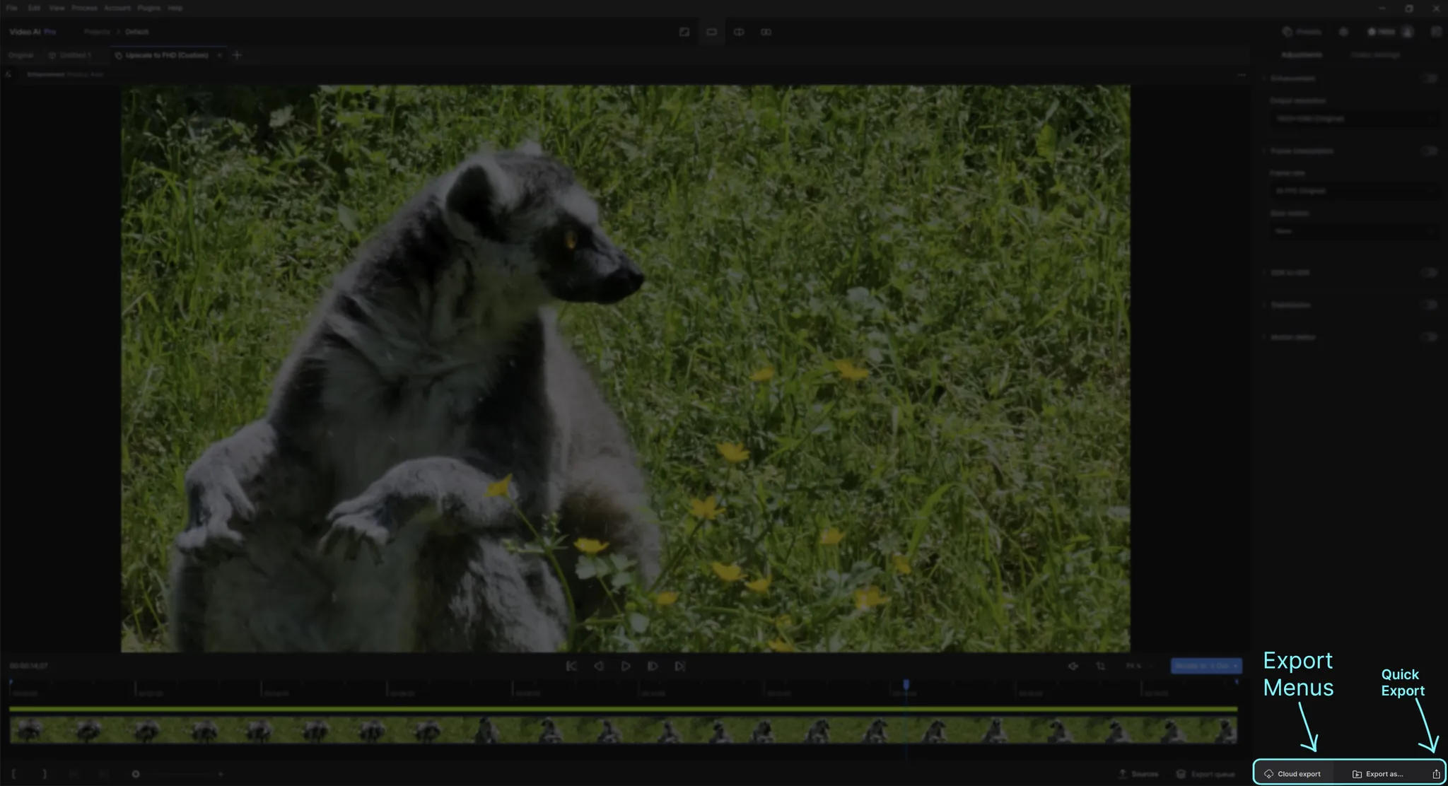Enable the Stabilization switch
This screenshot has width=1448, height=786.
point(1429,305)
